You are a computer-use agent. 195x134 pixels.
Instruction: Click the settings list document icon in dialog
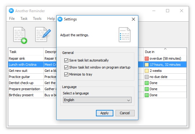125,35
